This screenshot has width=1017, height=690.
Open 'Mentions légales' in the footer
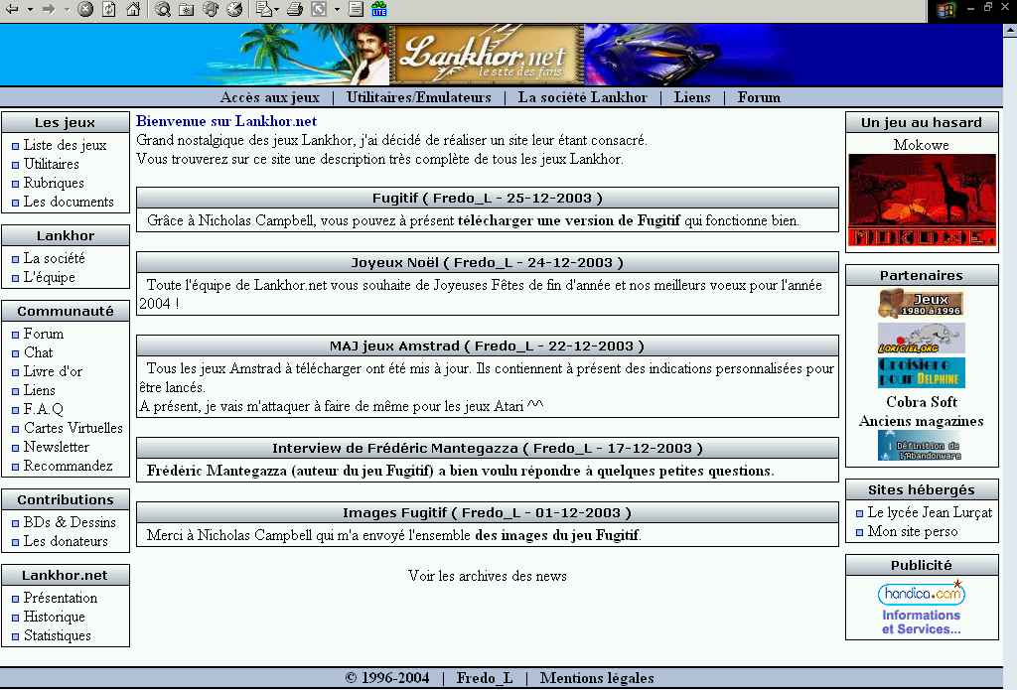597,678
